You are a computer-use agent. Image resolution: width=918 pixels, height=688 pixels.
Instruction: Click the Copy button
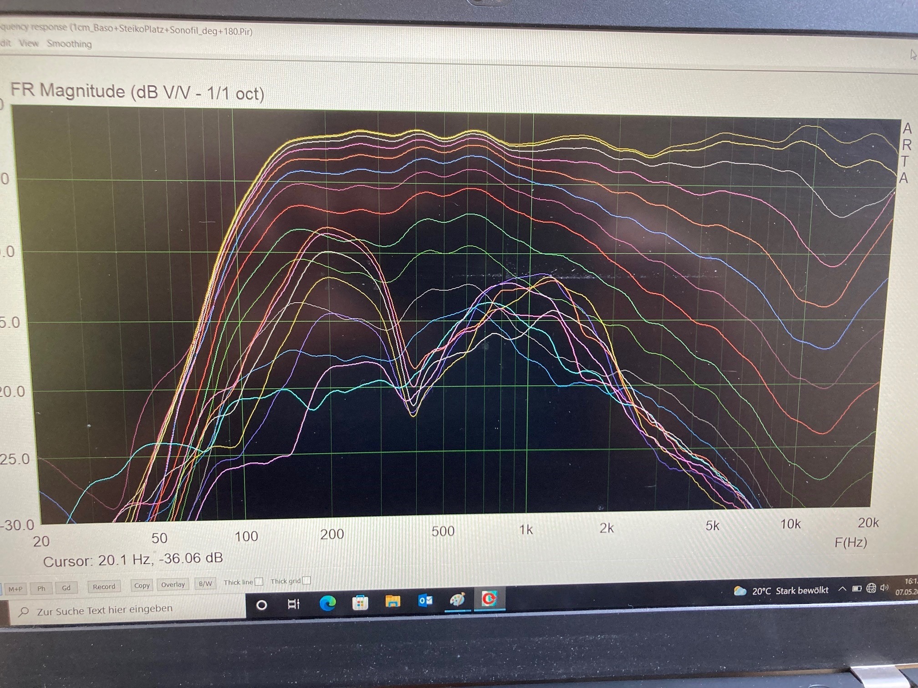tap(142, 585)
